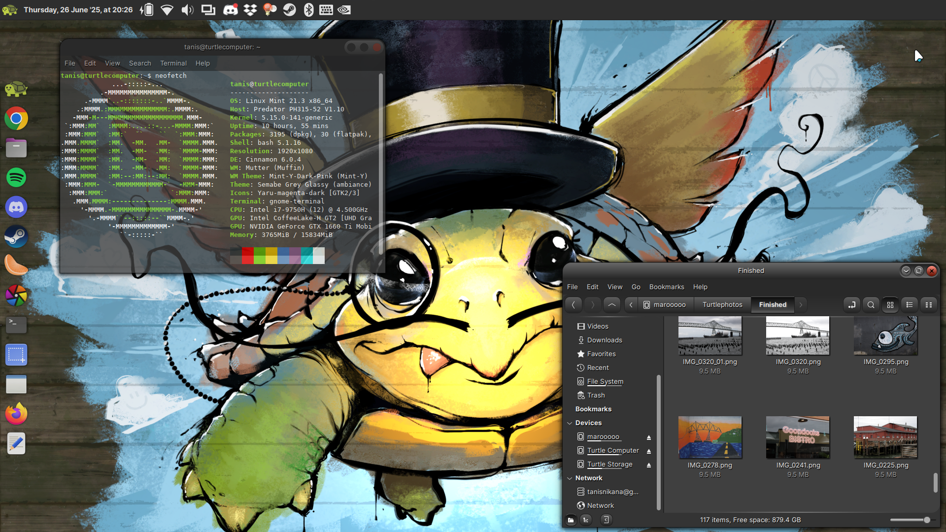The height and width of the screenshot is (532, 946).
Task: Adjust the thumbnail zoom slider
Action: tap(926, 520)
